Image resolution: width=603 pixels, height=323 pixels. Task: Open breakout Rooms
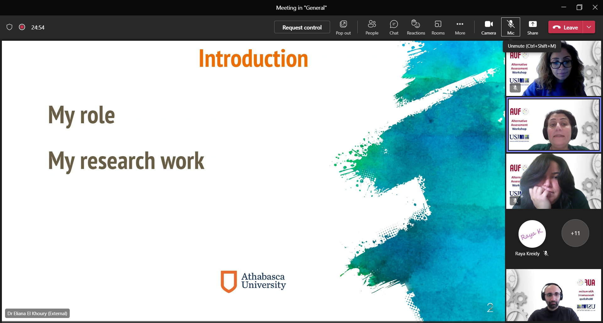coord(438,27)
